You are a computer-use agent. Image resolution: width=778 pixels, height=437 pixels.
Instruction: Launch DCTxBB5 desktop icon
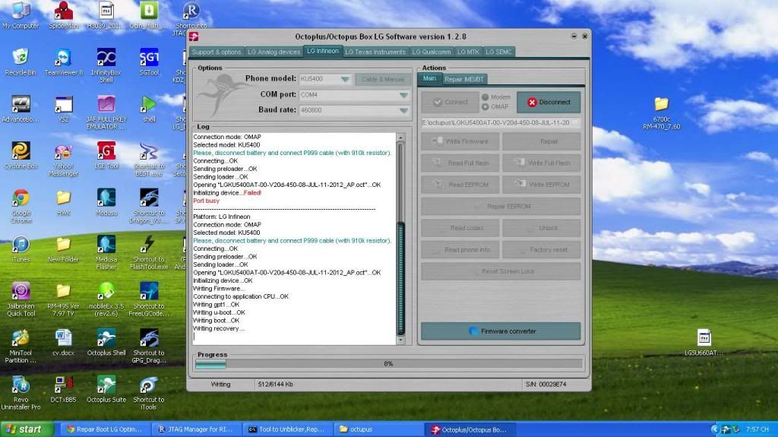[64, 388]
